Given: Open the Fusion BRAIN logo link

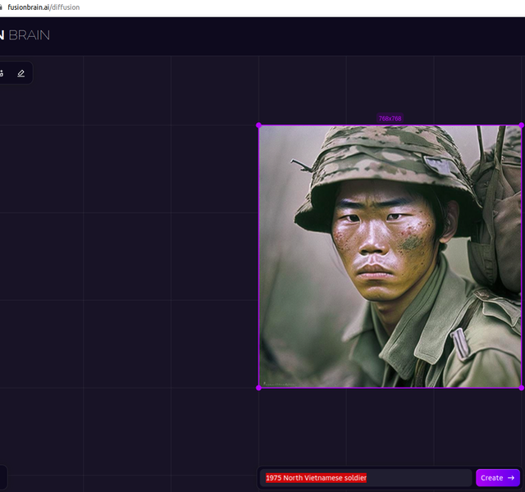Looking at the screenshot, I should point(25,35).
